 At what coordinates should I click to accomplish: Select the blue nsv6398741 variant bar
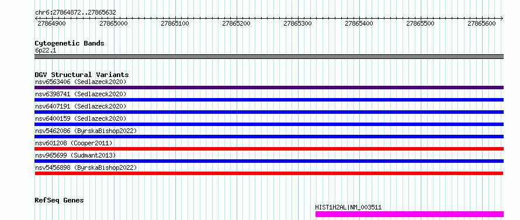coord(269,100)
